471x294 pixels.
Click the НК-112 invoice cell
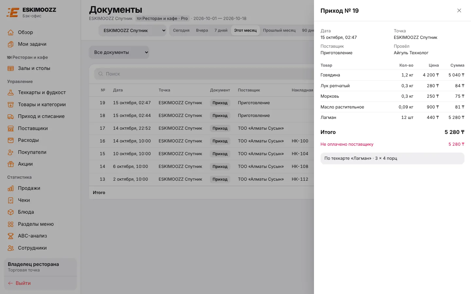[300, 179]
